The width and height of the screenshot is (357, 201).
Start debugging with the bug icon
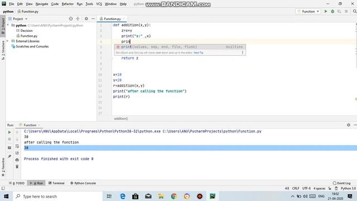point(332,11)
